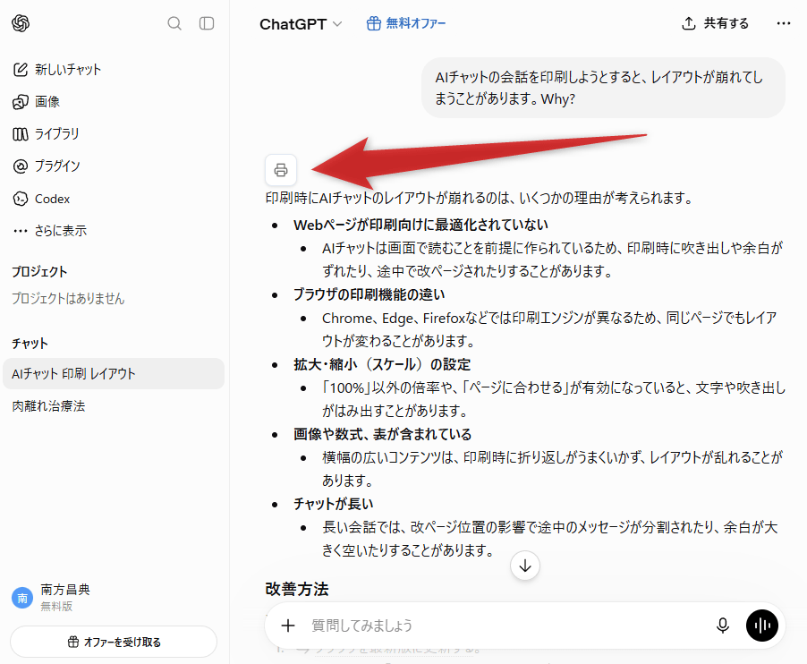
Task: Click the 無料版 plan label
Action: [56, 607]
